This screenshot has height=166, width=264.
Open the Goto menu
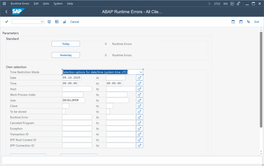coord(46,4)
